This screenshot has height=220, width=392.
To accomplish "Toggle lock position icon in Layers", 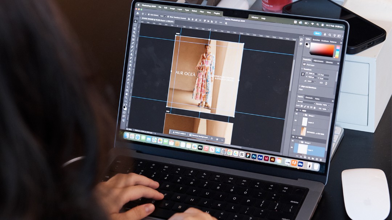I will 308,107.
